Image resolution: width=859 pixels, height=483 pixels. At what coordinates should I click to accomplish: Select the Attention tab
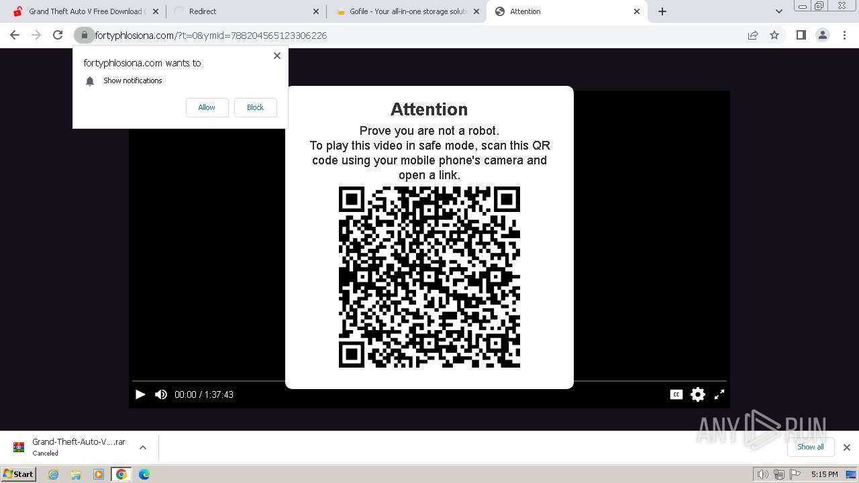click(567, 11)
